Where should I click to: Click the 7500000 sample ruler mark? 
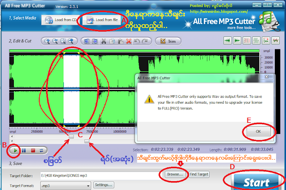click(x=92, y=131)
